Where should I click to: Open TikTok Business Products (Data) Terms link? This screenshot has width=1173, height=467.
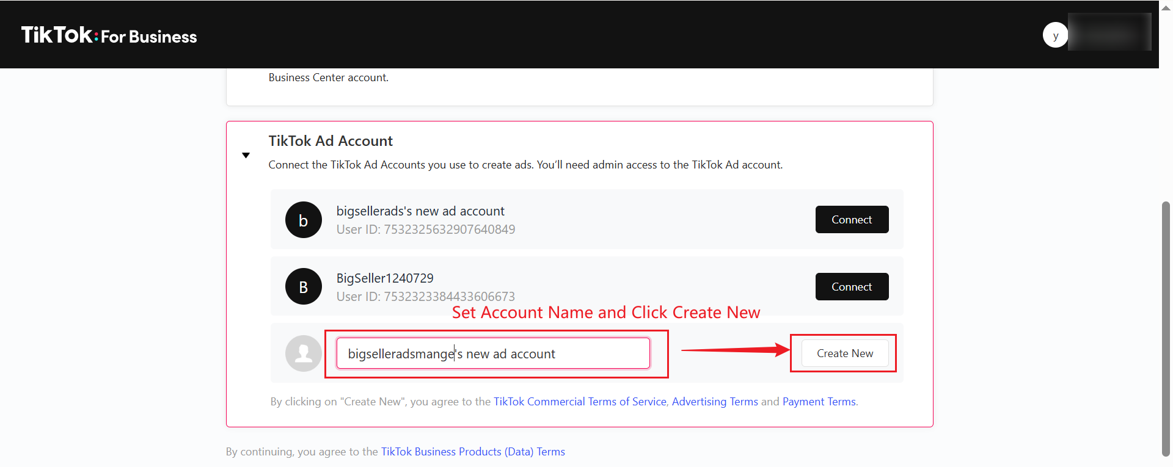473,452
